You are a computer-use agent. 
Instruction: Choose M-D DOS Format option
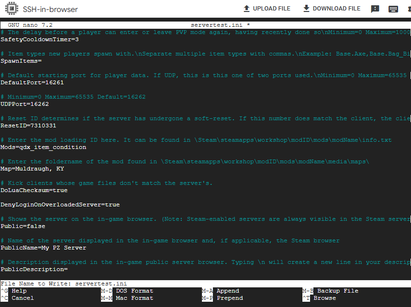[127, 291]
